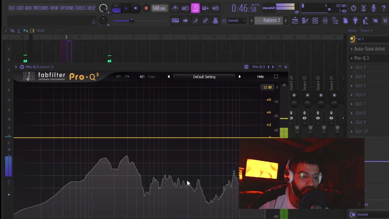Click the 0:46:58 time display
Viewport: 389px width, 219px height.
(244, 9)
